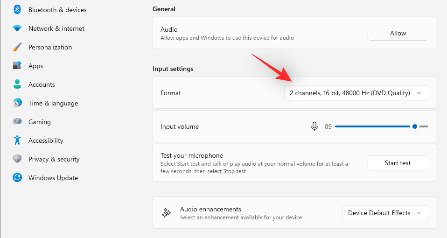Click the Audio enhancements sparkle icon
The image size is (447, 238).
click(167, 213)
